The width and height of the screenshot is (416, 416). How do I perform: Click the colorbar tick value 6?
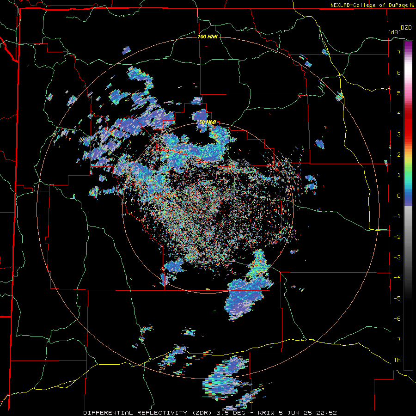[x=399, y=73]
